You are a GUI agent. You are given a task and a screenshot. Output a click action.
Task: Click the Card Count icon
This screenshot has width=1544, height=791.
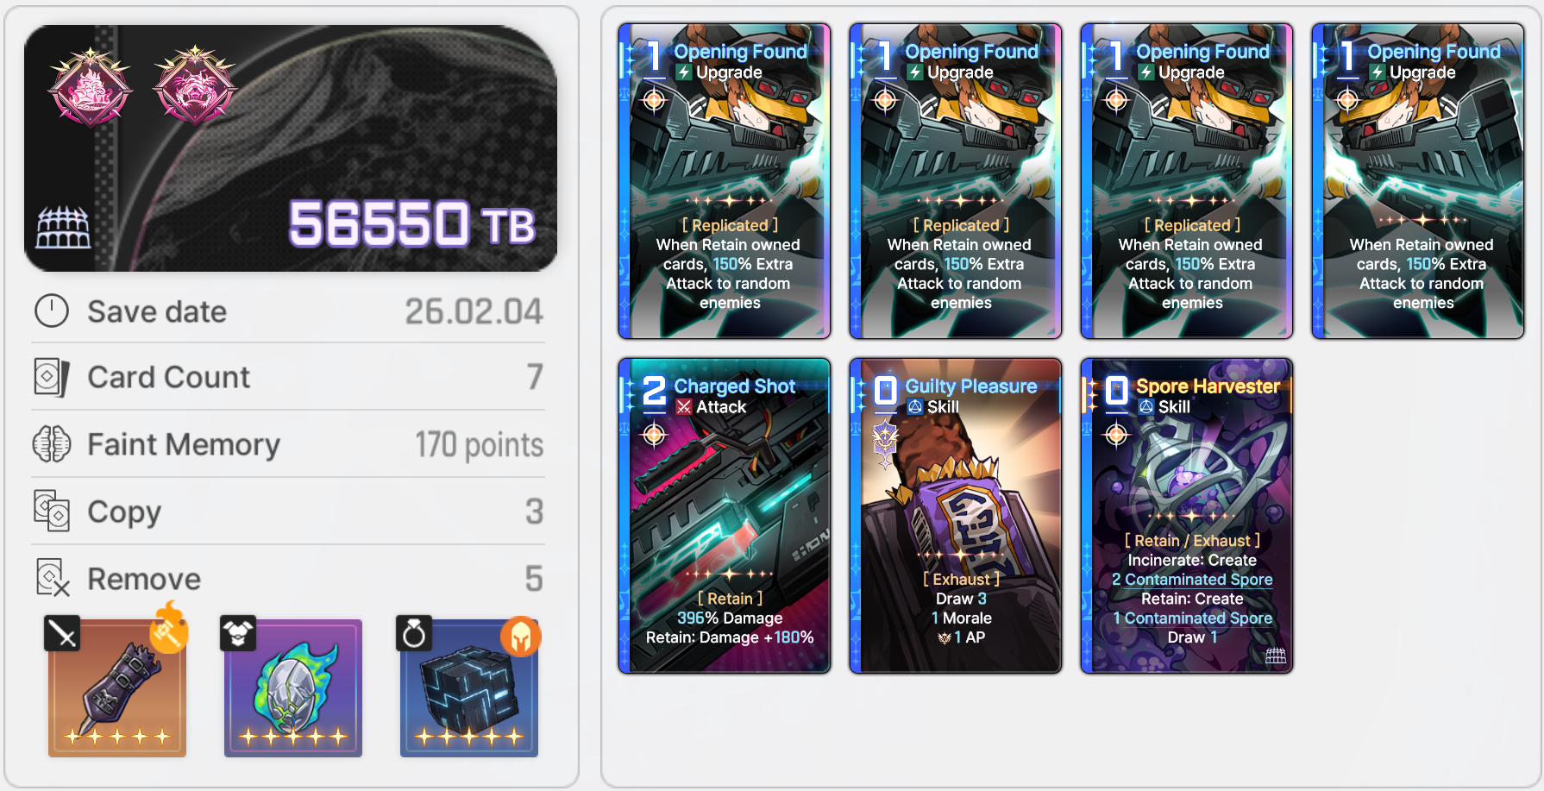coord(52,377)
